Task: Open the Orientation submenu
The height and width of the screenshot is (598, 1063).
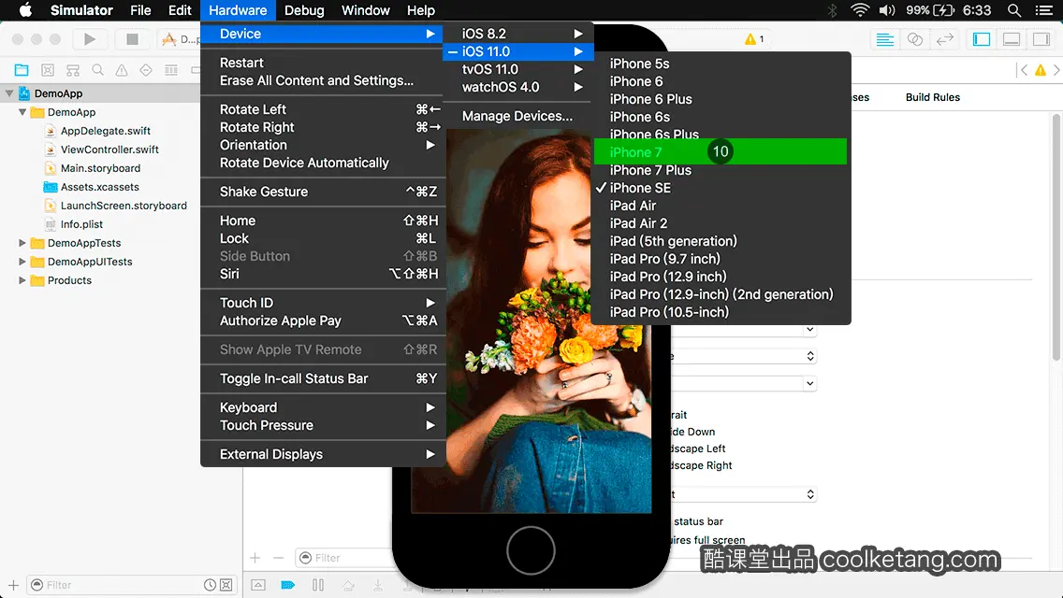Action: (323, 145)
